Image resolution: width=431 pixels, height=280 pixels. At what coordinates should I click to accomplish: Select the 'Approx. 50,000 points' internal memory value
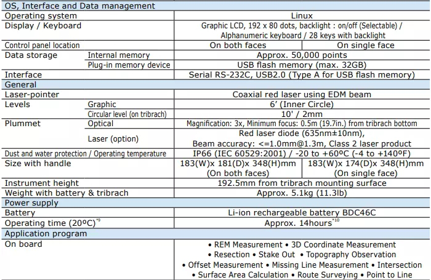[x=301, y=55]
